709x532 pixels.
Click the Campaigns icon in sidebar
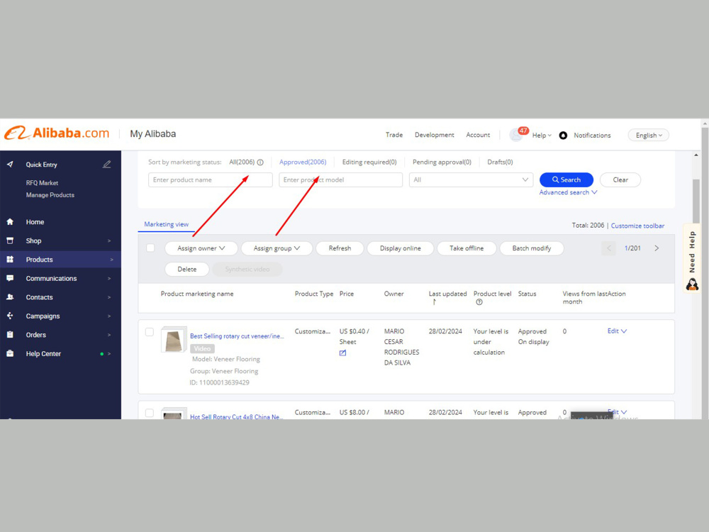coord(10,316)
